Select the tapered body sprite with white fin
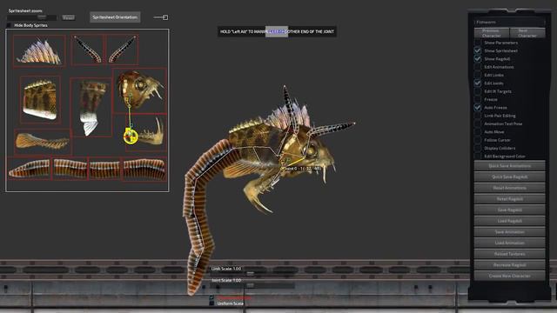Image resolution: width=557 pixels, height=313 pixels. (91, 107)
